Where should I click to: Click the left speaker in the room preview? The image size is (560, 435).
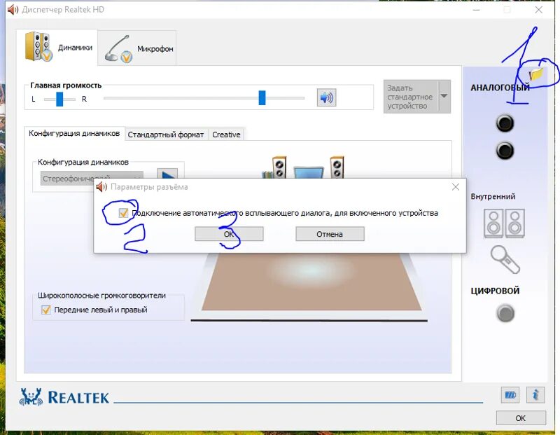pyautogui.click(x=279, y=167)
